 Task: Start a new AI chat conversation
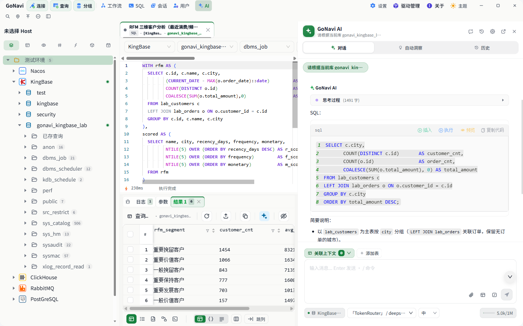tap(471, 32)
